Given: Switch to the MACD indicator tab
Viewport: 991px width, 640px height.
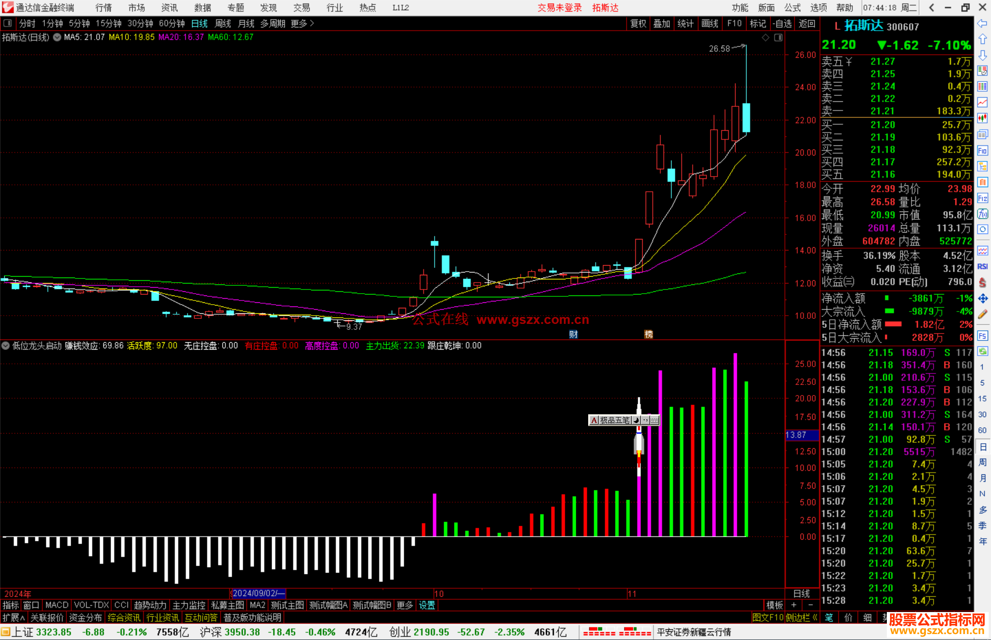Looking at the screenshot, I should (x=57, y=605).
